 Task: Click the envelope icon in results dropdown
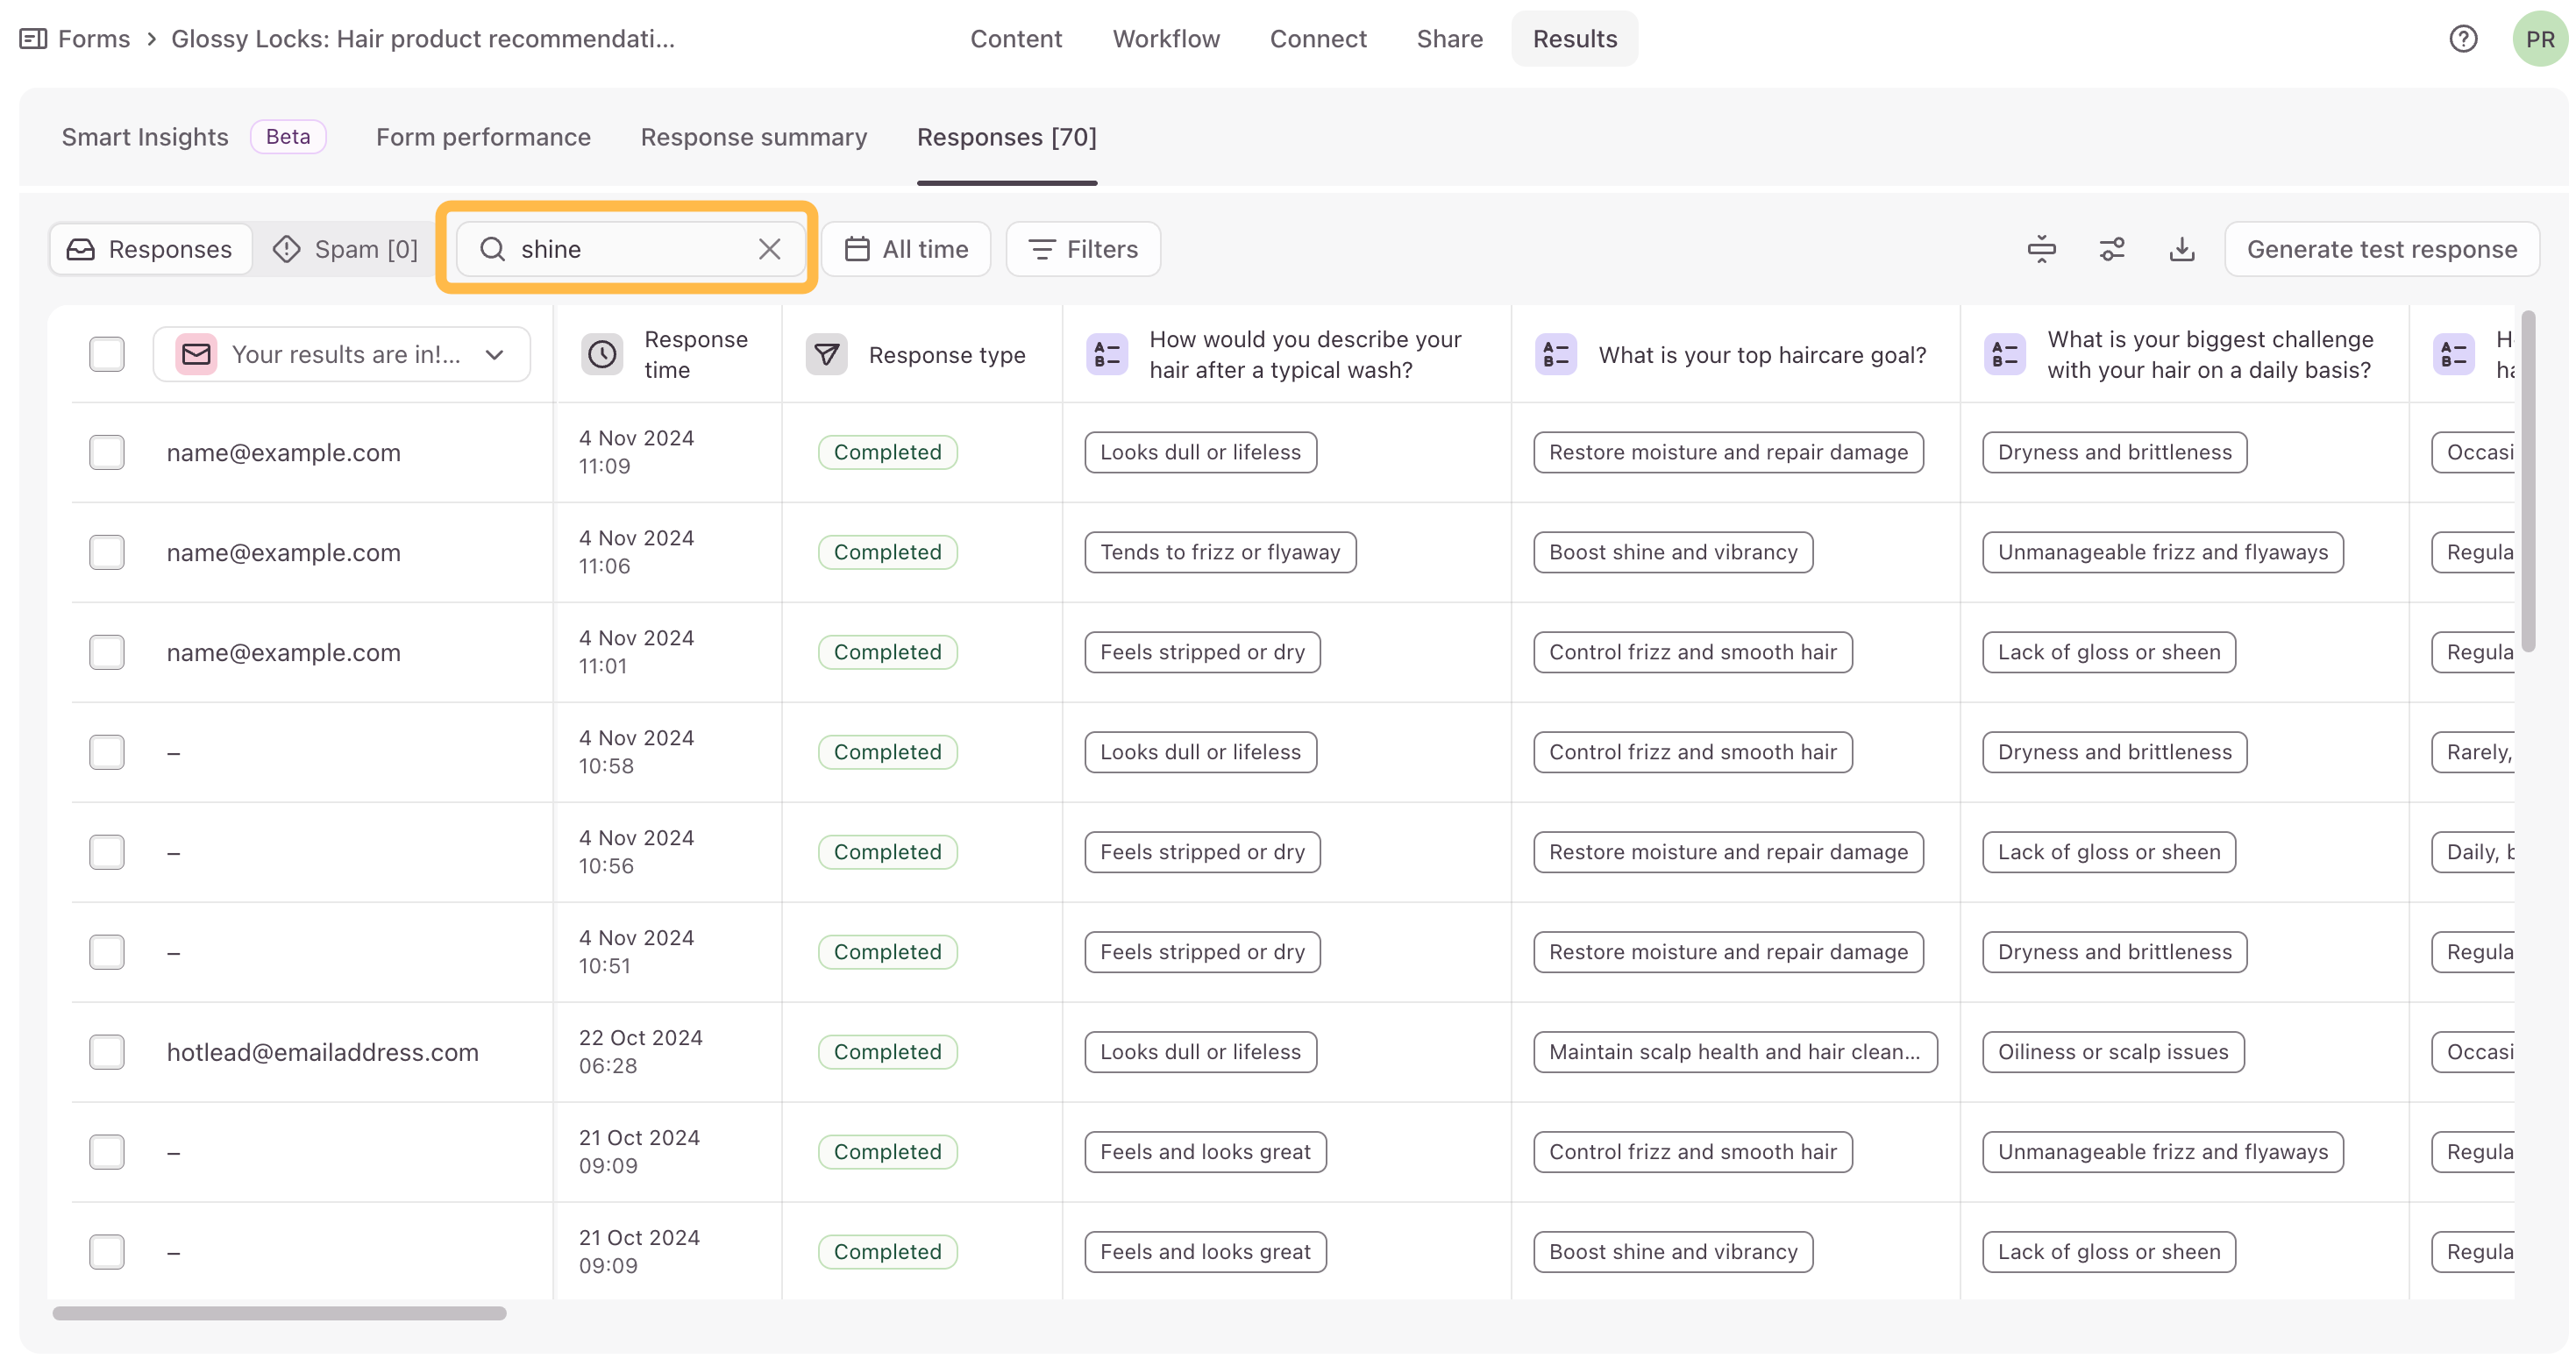click(x=196, y=354)
